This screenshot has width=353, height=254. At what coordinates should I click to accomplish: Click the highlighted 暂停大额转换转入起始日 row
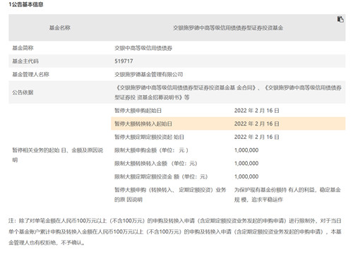pyautogui.click(x=228, y=123)
